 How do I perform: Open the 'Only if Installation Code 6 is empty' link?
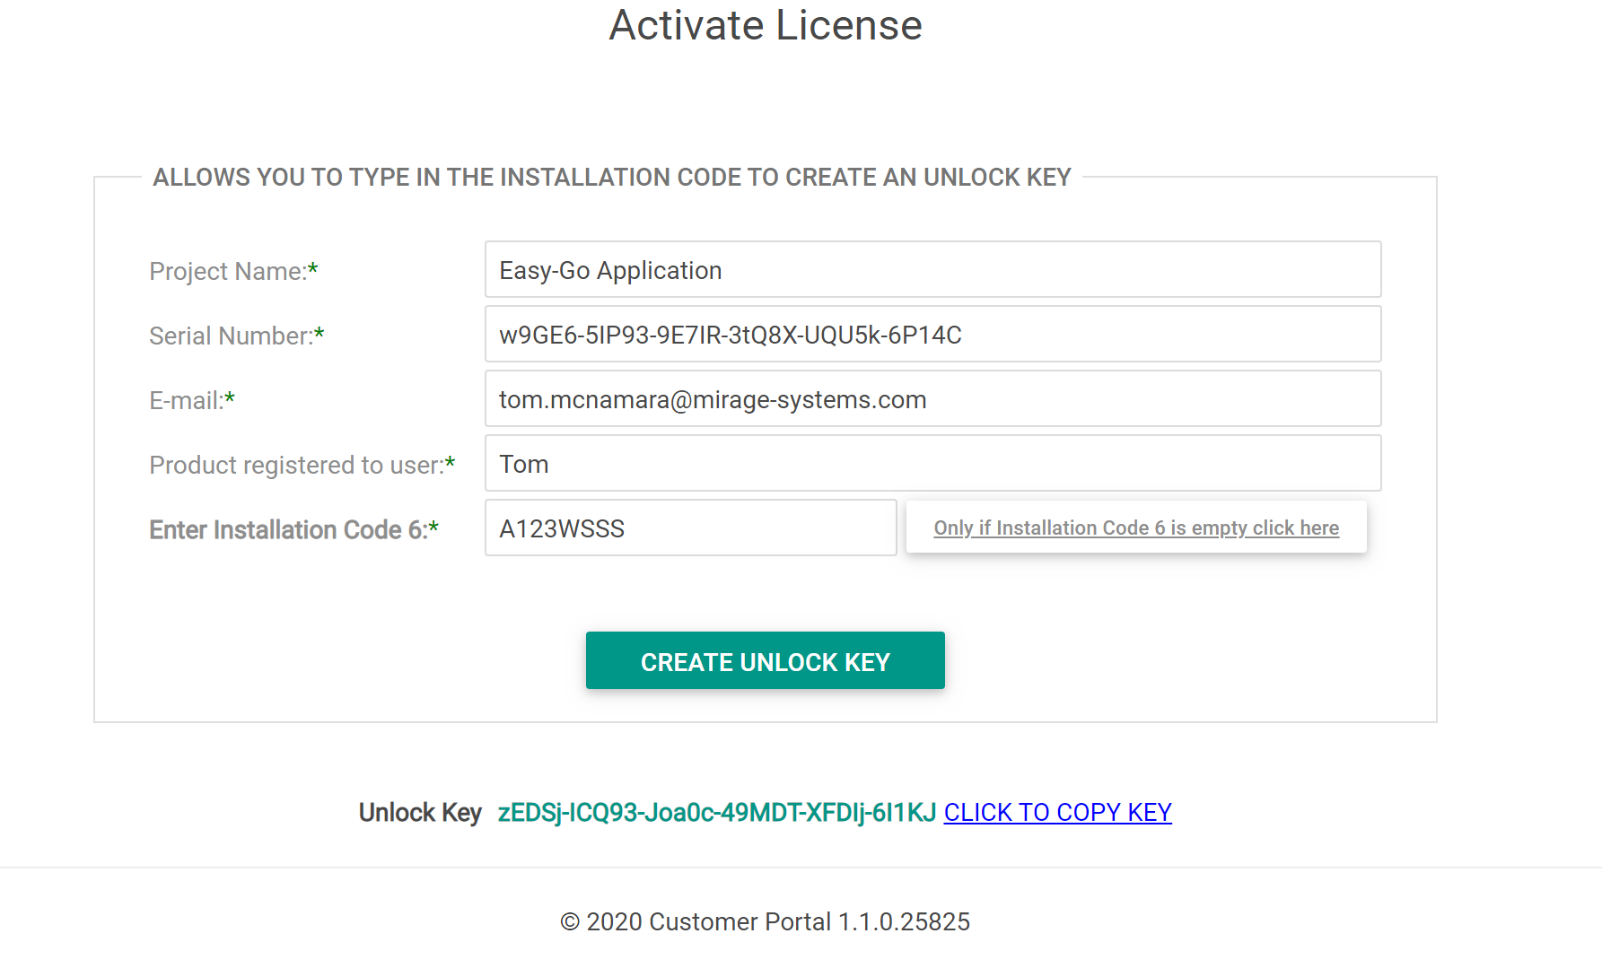(x=1135, y=528)
